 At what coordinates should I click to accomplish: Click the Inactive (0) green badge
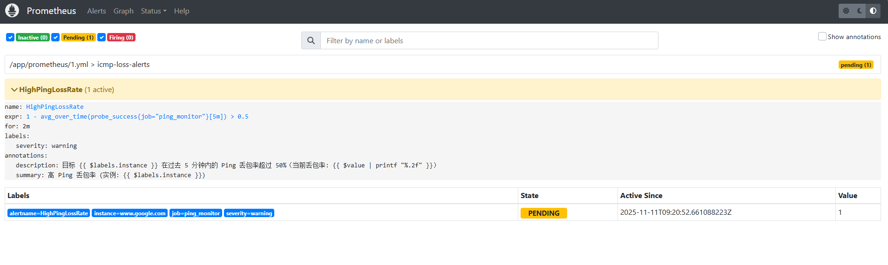pos(33,37)
